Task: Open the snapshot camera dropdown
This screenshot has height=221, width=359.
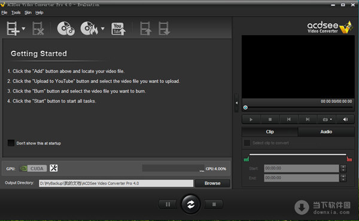Action: click(327, 119)
